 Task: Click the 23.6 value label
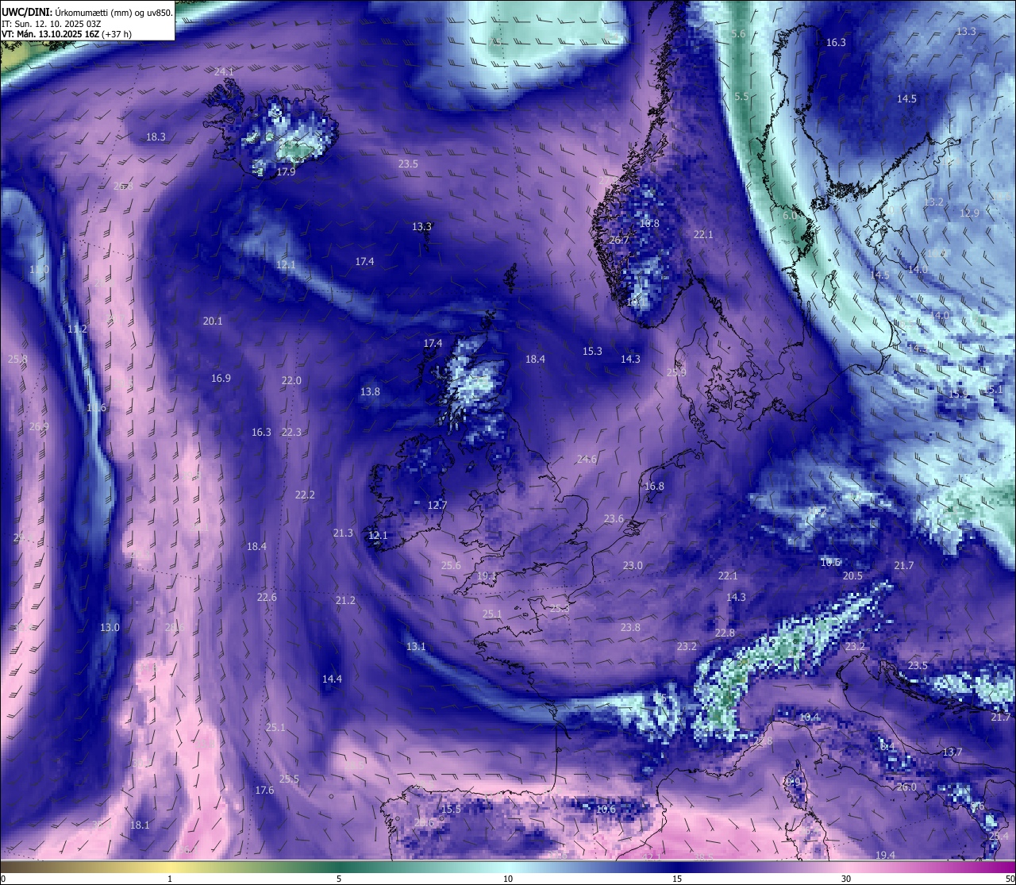point(614,519)
